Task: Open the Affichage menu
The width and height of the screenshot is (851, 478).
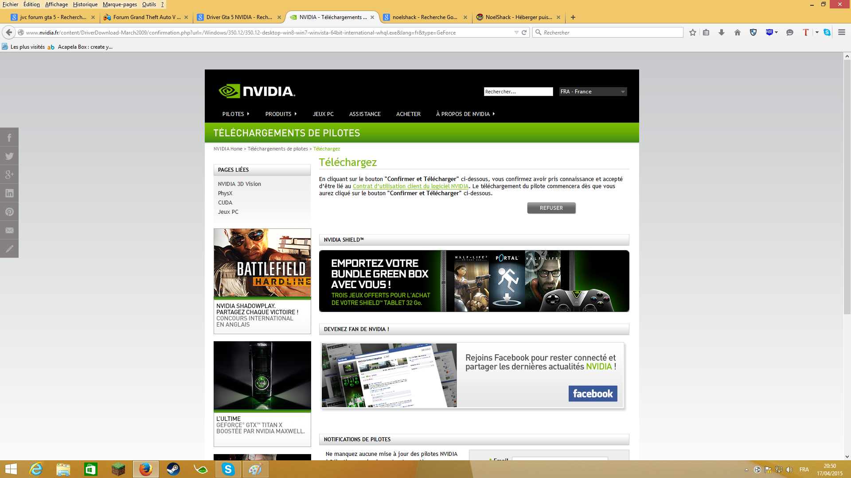Action: (56, 4)
